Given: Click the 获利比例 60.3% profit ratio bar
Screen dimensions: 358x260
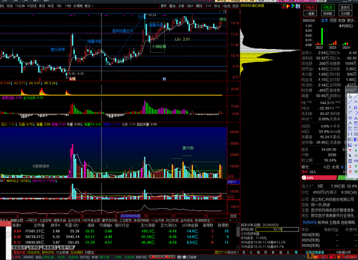Looking at the screenshot, I should pyautogui.click(x=277, y=229).
